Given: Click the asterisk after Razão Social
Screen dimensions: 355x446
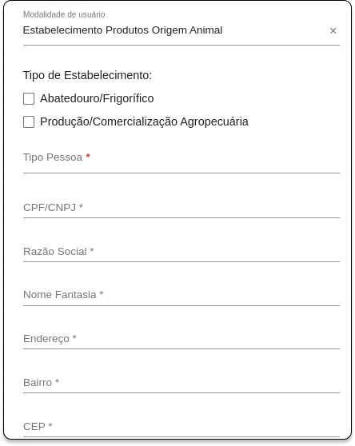Looking at the screenshot, I should click(x=92, y=249).
